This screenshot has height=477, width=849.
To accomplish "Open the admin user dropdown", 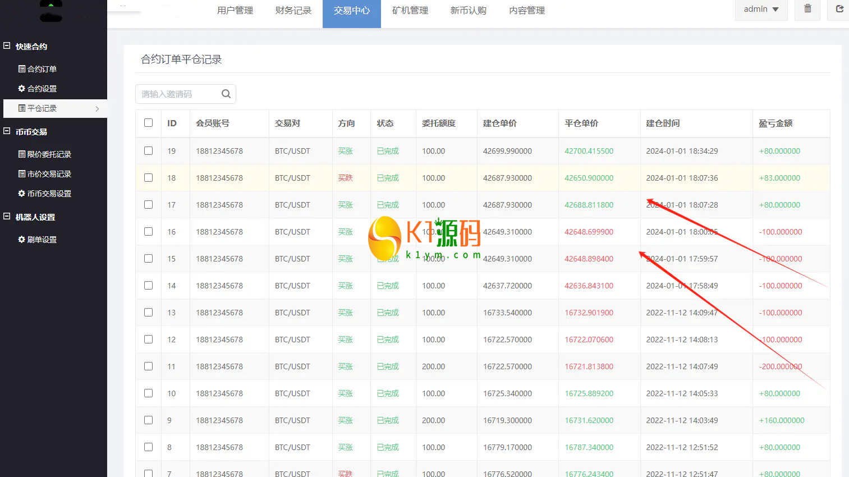I will pos(761,10).
